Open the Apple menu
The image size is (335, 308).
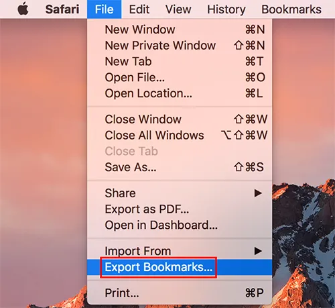tap(23, 9)
